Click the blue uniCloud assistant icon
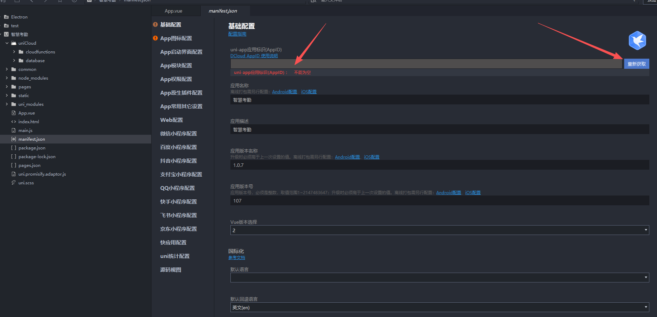Screen dimensions: 657x317 coord(637,40)
